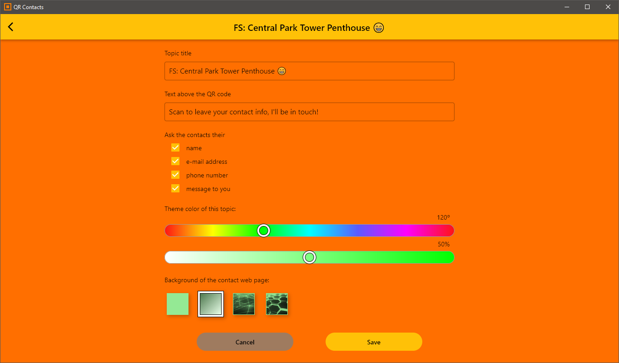This screenshot has width=619, height=363.
Task: Select the solid light green background thumbnail
Action: coord(178,304)
